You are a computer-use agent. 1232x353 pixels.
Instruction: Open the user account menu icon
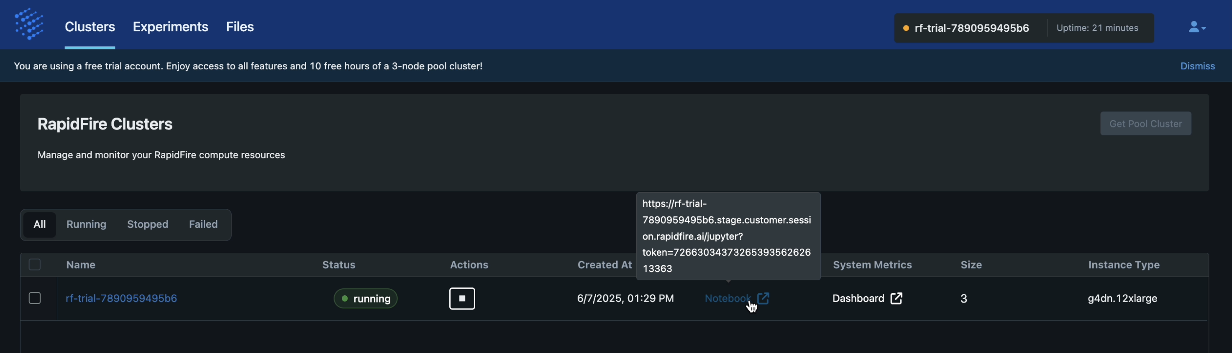(x=1197, y=27)
